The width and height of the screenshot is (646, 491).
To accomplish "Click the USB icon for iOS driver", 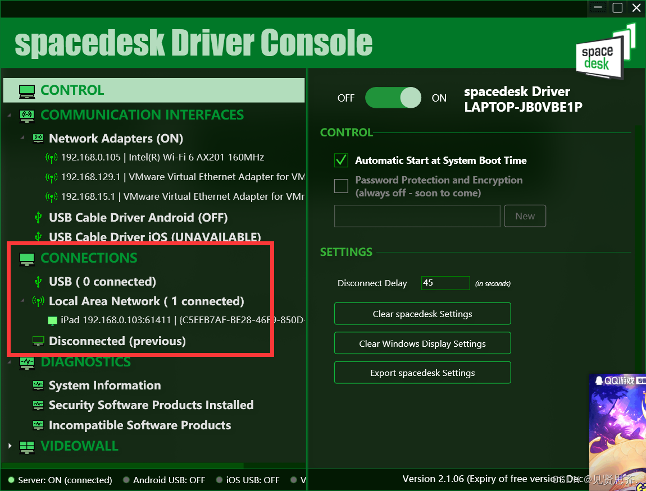I will (x=38, y=237).
